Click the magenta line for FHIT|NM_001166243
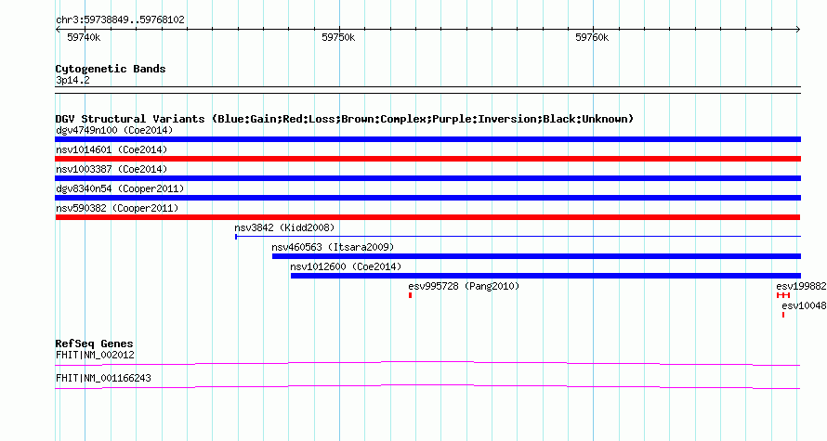Image resolution: width=827 pixels, height=441 pixels. 427,387
